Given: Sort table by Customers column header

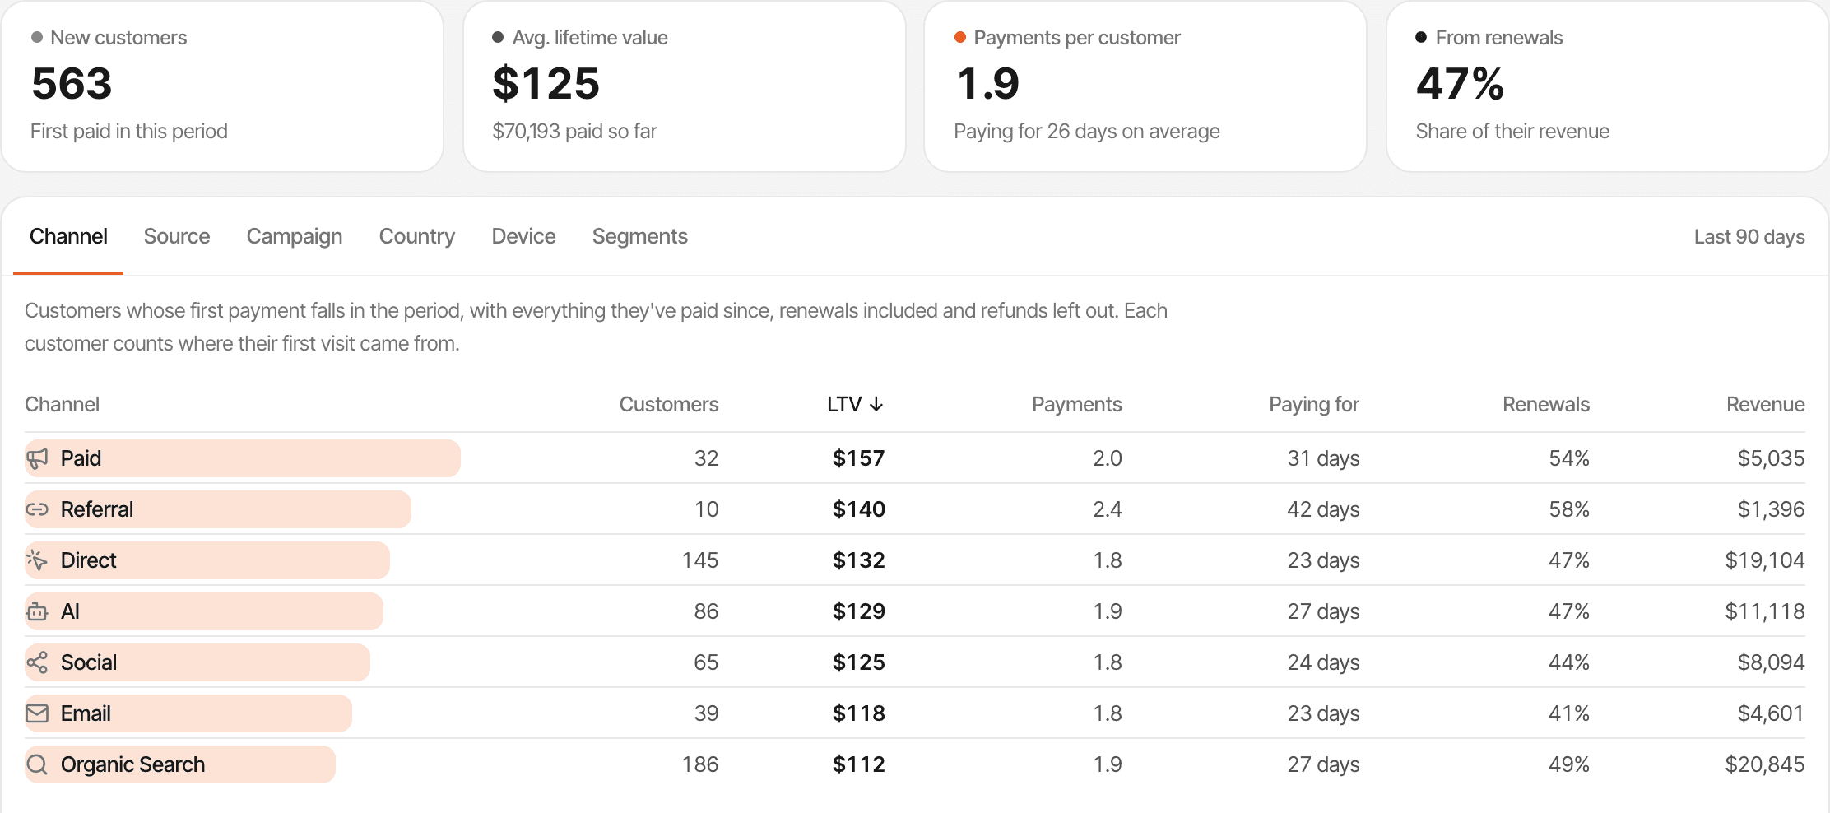Looking at the screenshot, I should (x=669, y=404).
